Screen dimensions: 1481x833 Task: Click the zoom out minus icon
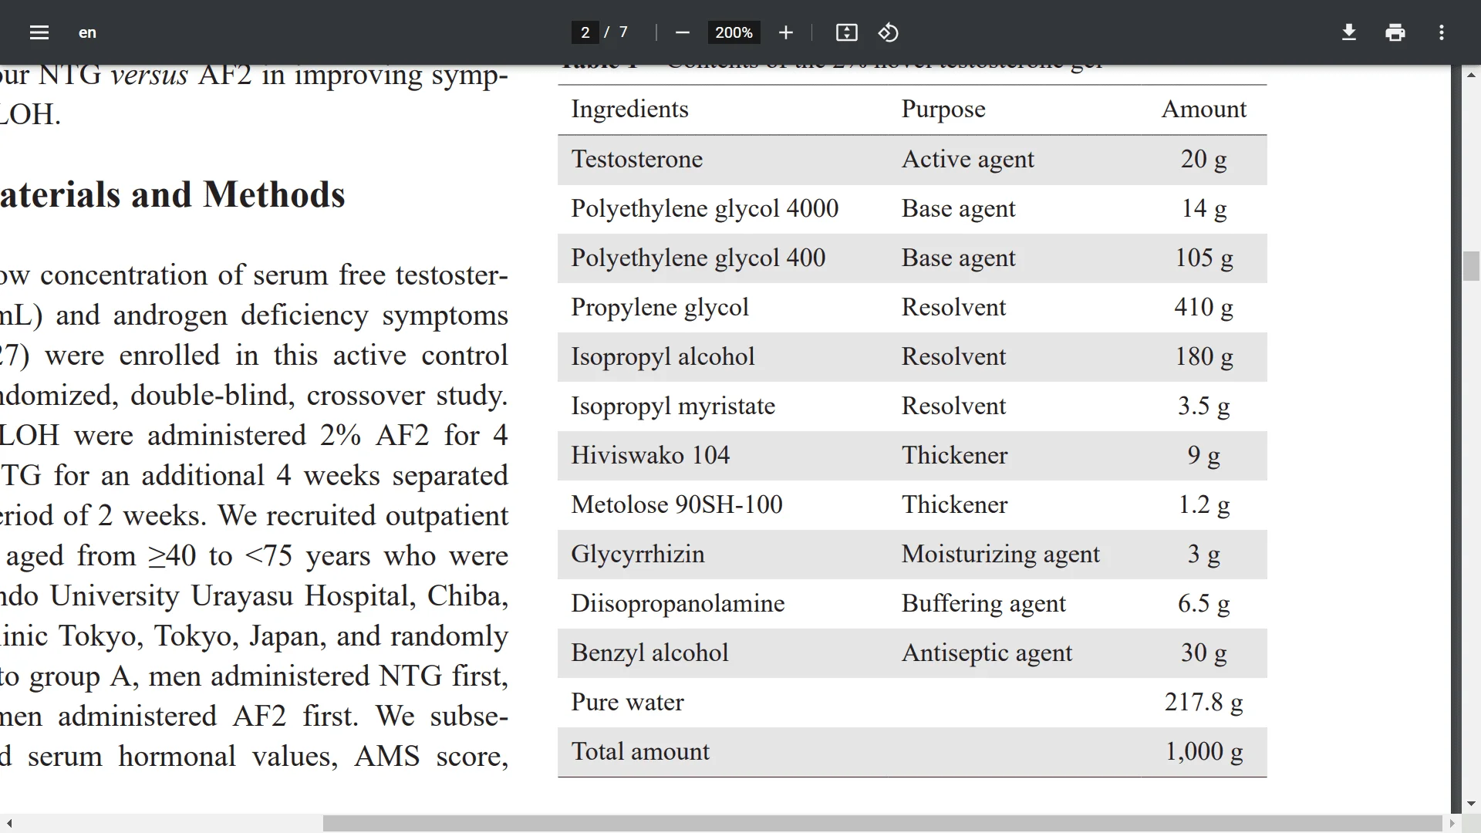(682, 32)
